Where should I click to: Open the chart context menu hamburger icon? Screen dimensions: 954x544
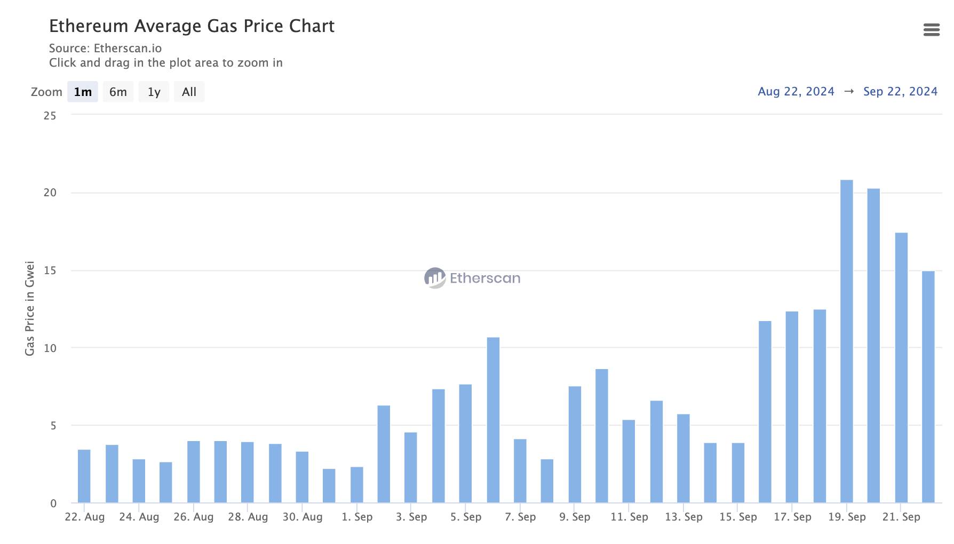coord(931,30)
